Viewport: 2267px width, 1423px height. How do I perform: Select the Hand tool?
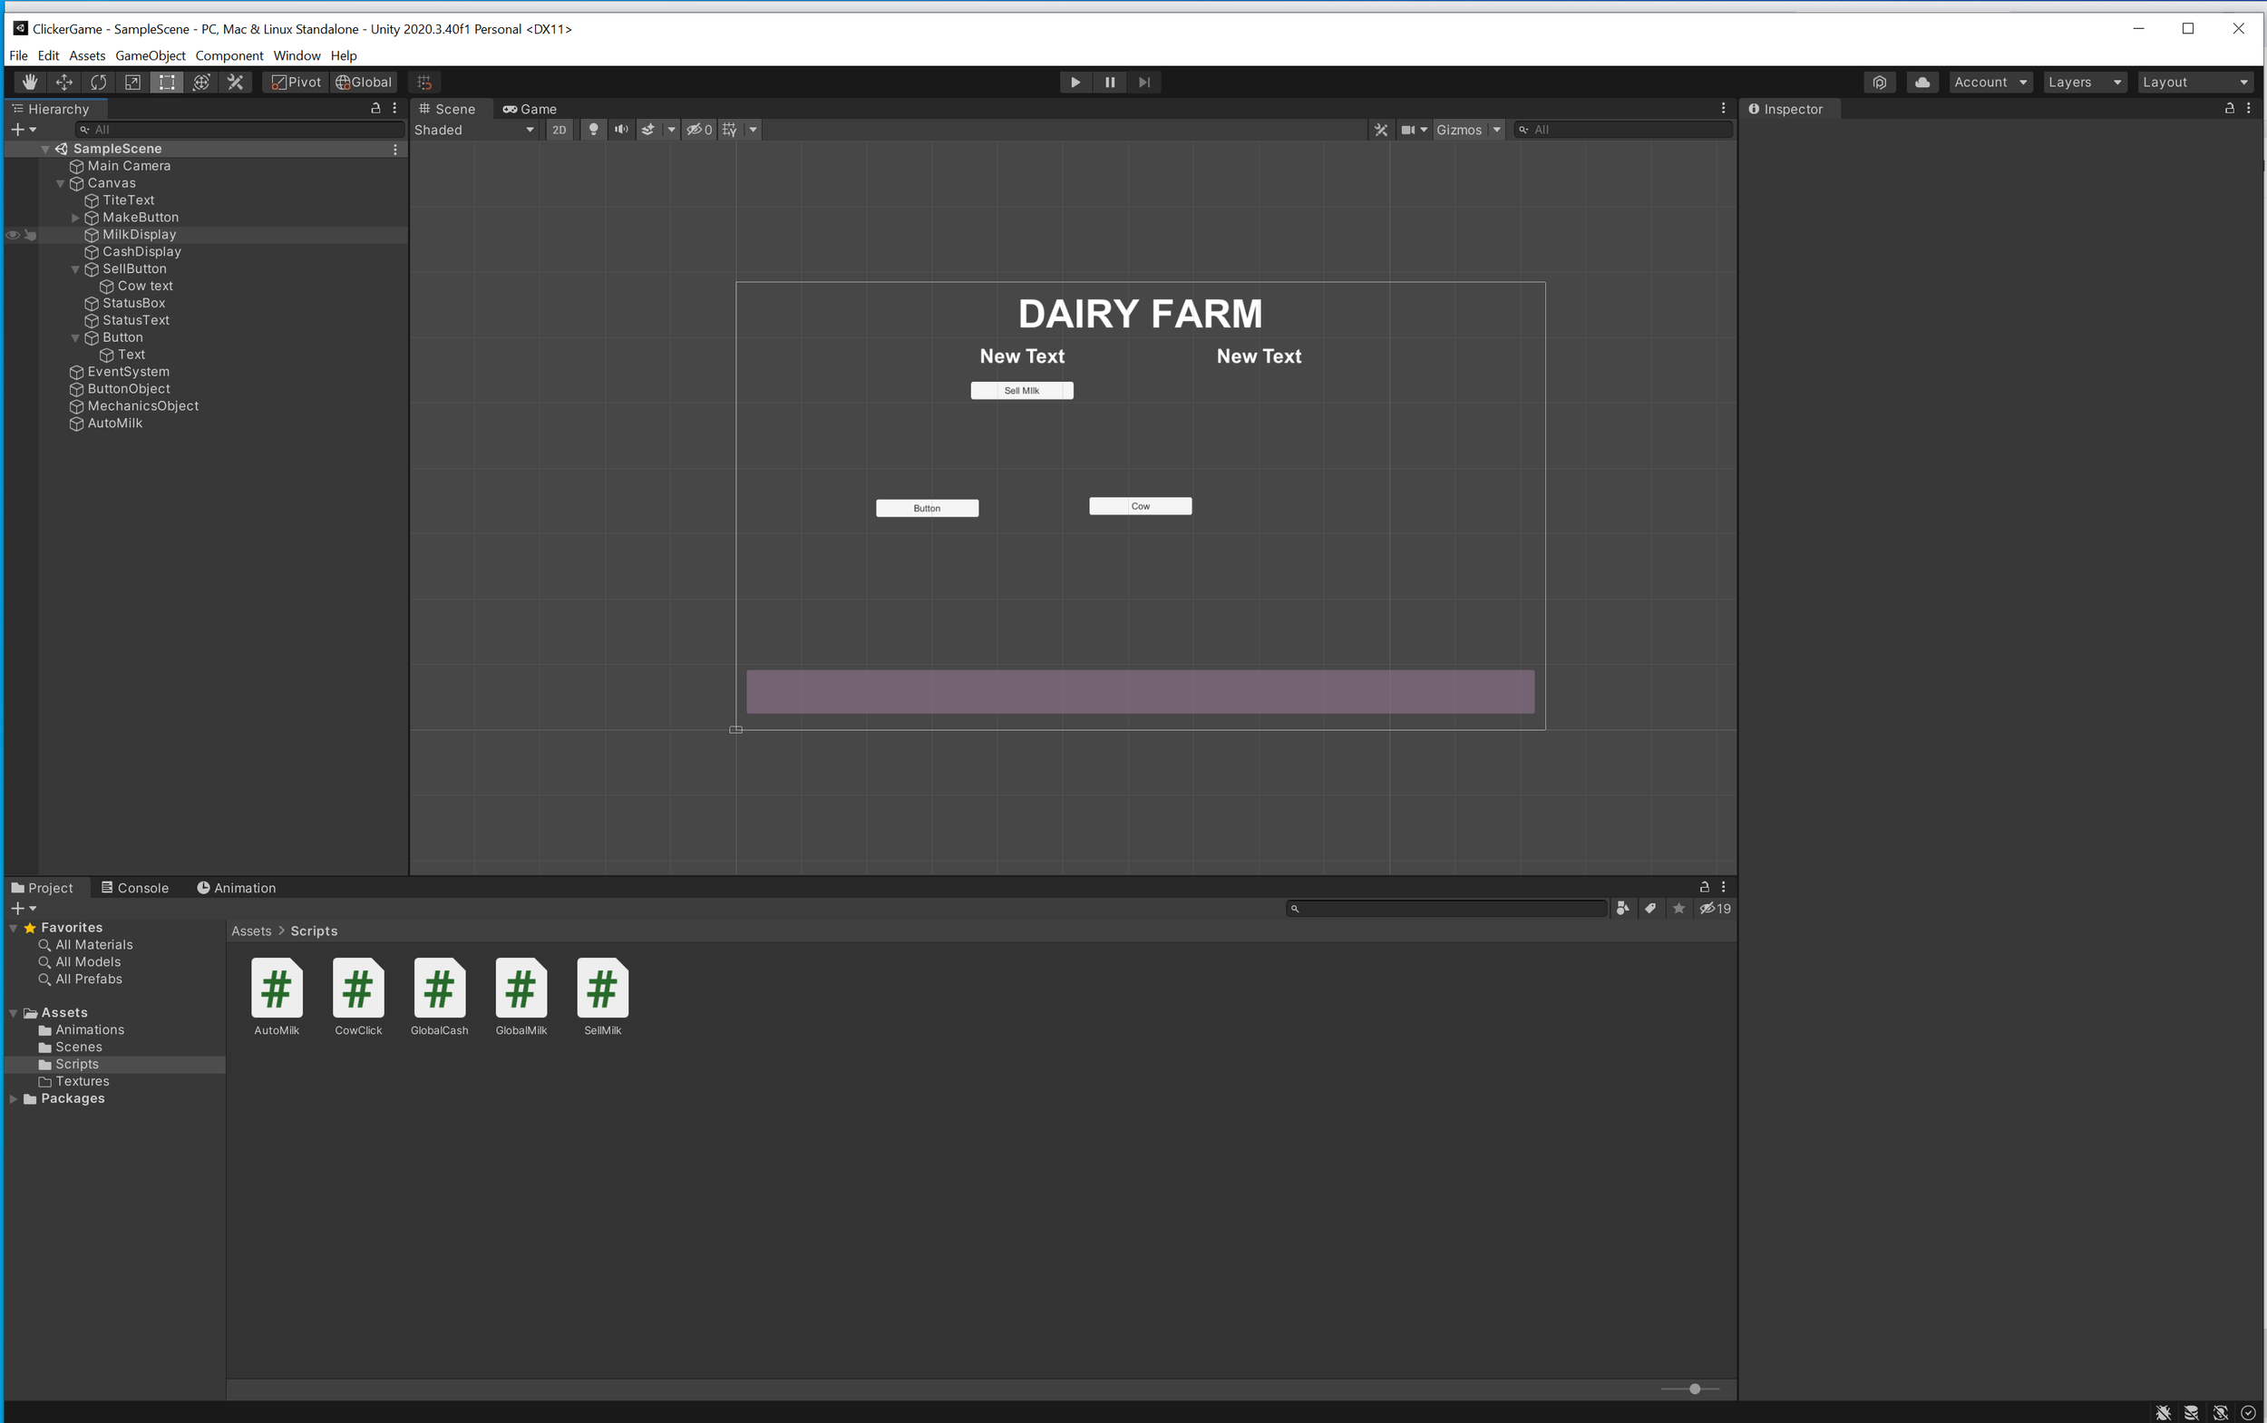pos(29,82)
